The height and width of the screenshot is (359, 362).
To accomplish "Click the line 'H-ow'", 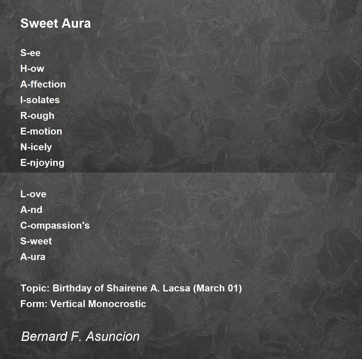I will (32, 68).
